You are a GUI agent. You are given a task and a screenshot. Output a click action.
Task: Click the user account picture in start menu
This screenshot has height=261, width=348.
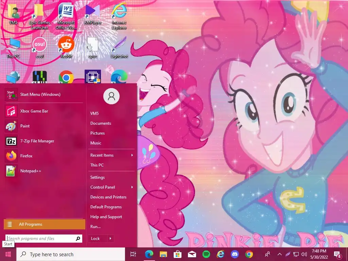[111, 96]
